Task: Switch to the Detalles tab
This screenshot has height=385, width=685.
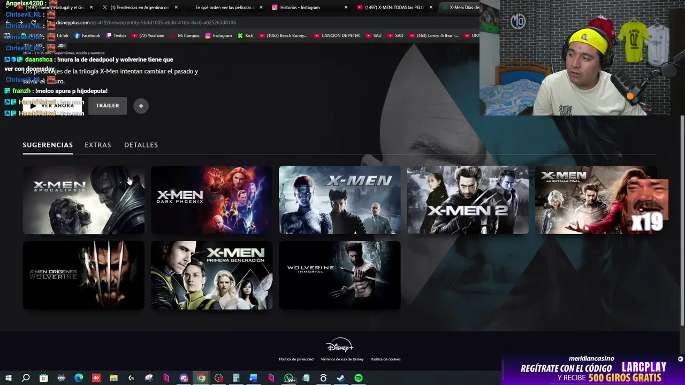Action: (x=141, y=145)
